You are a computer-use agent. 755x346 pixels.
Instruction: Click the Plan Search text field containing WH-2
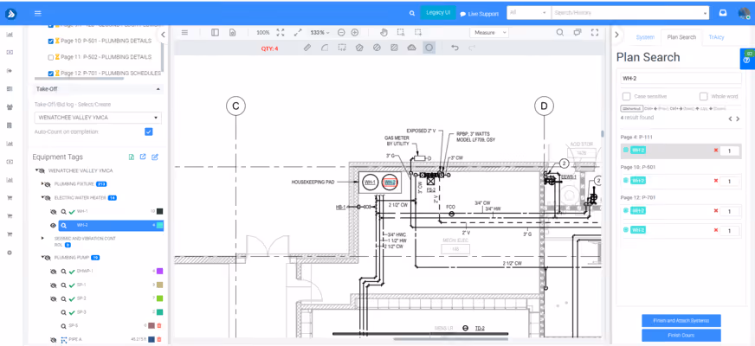click(x=681, y=78)
